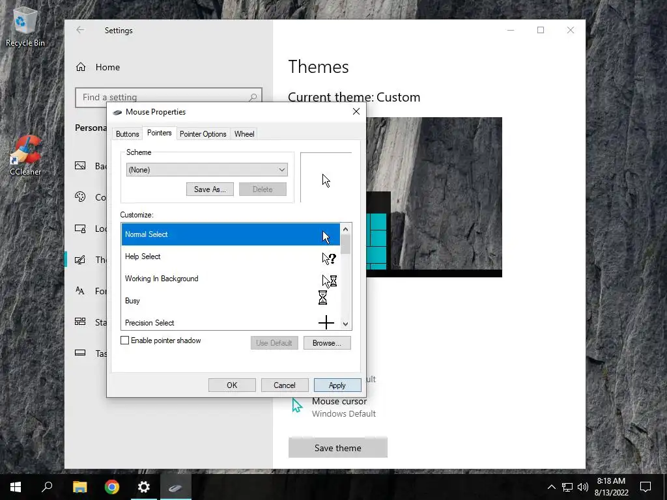Select the Normal Select pointer row
The image size is (667, 500).
coord(231,234)
